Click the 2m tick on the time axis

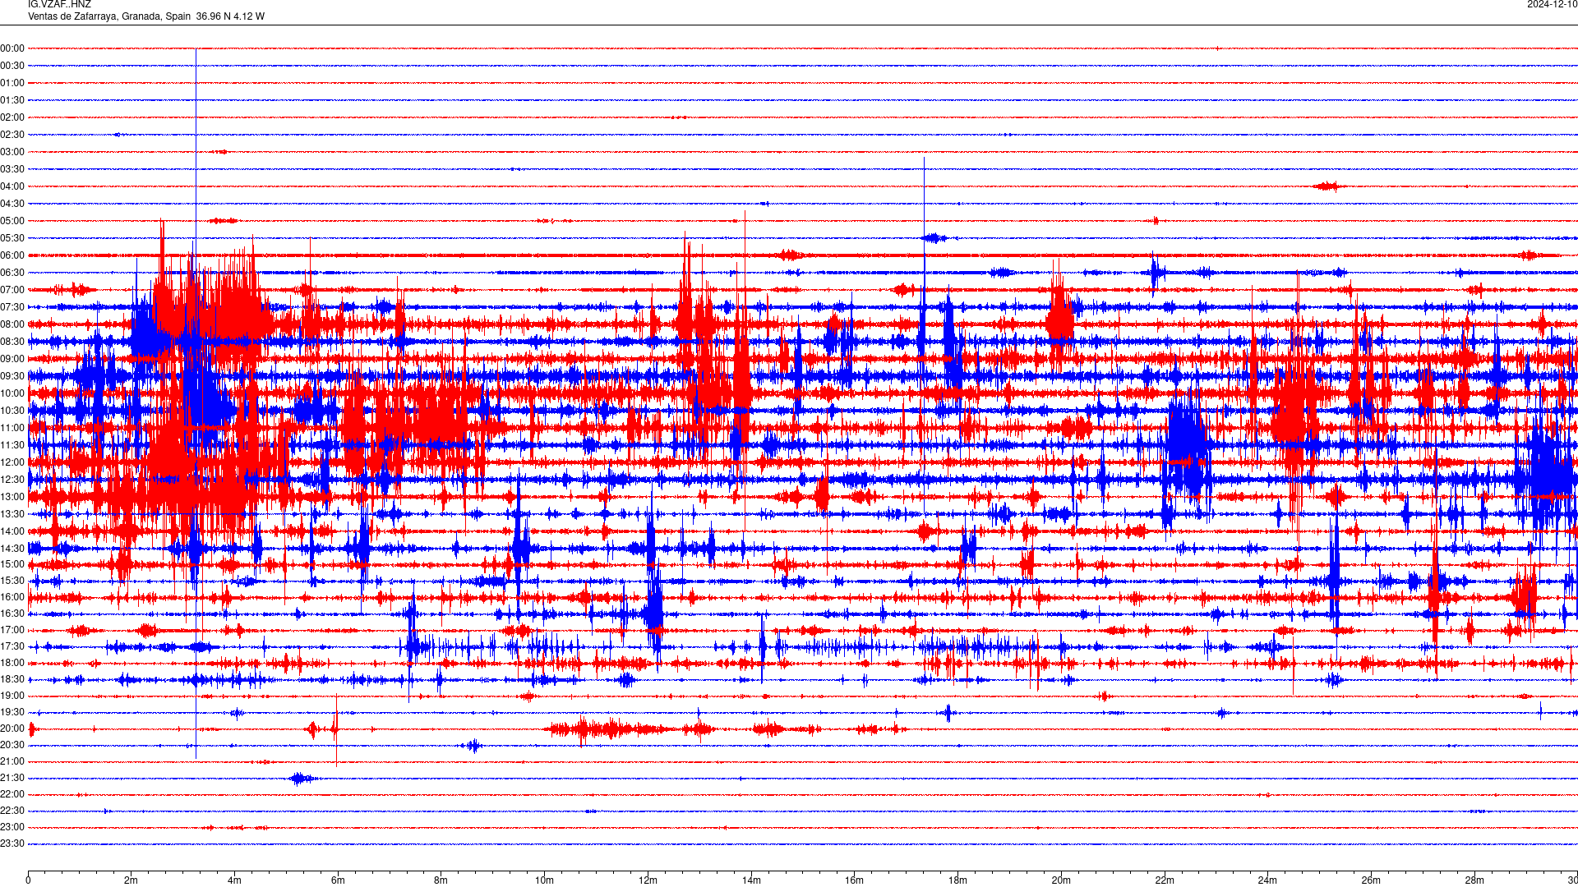click(x=131, y=880)
